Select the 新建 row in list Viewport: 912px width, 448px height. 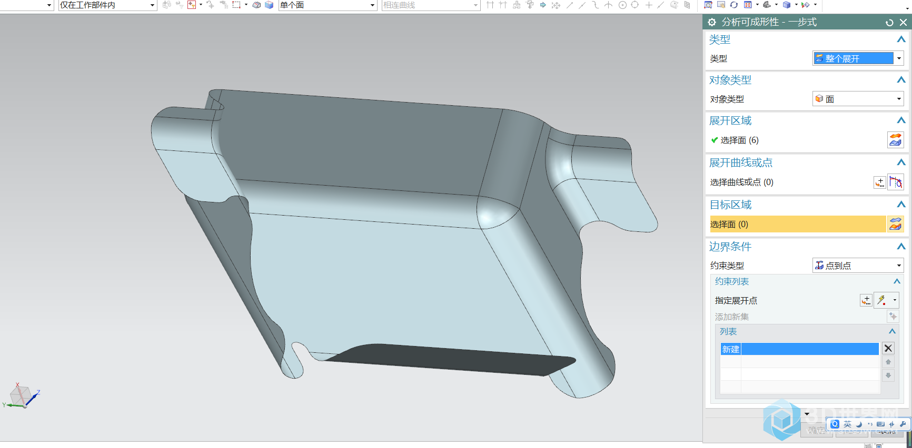(799, 349)
